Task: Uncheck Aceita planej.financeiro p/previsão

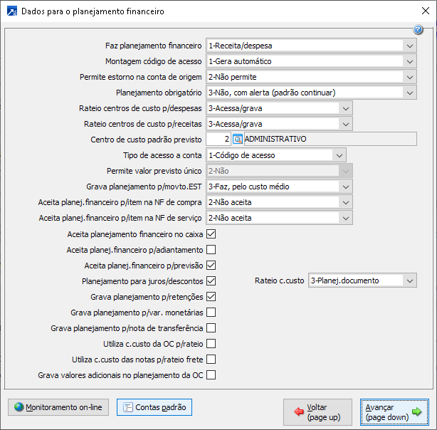Action: pyautogui.click(x=211, y=266)
